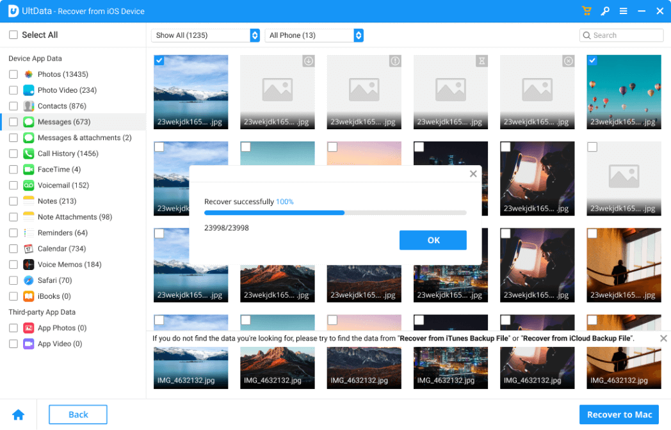Check the Contacts (876) checkbox

[13, 106]
